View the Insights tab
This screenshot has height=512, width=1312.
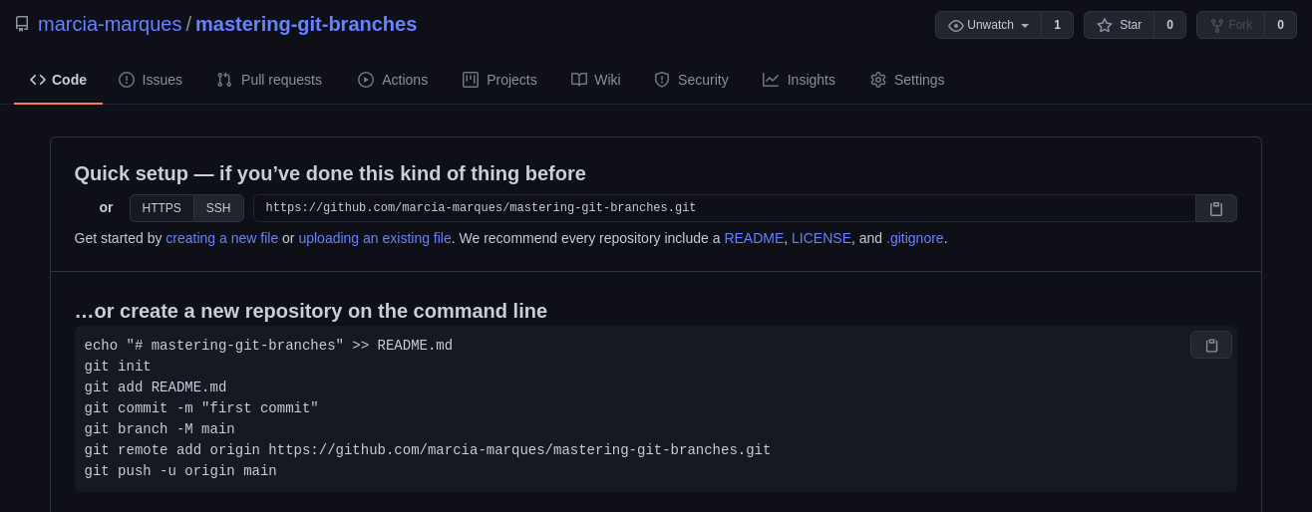coord(800,80)
